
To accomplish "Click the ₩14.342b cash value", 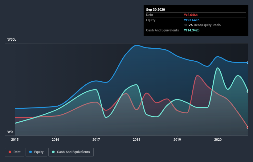I will click(192, 30).
